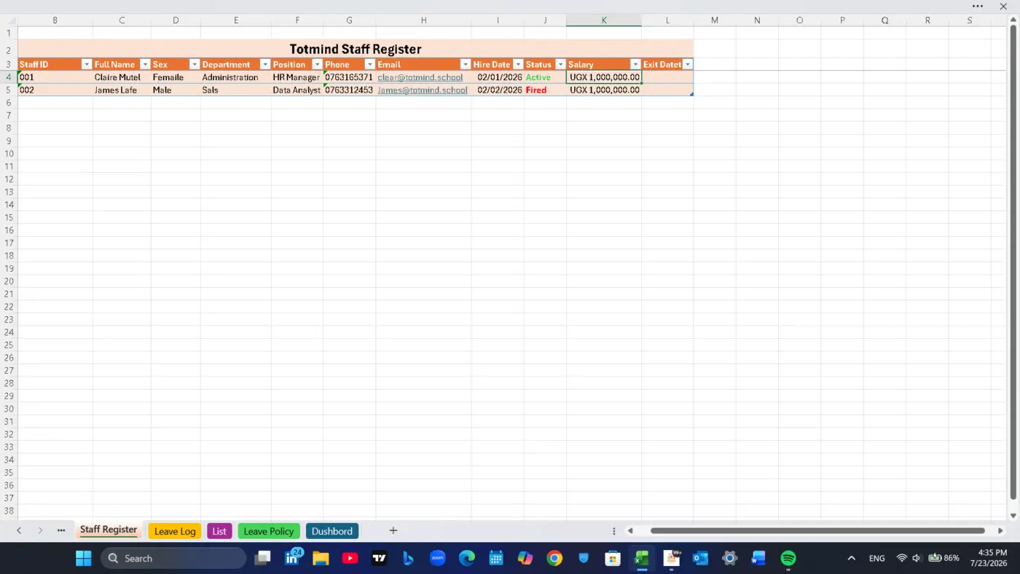Show hidden system tray icons chevron

(851, 559)
